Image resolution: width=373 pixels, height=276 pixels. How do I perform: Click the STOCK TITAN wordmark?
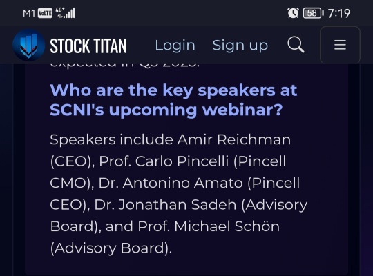tap(88, 46)
